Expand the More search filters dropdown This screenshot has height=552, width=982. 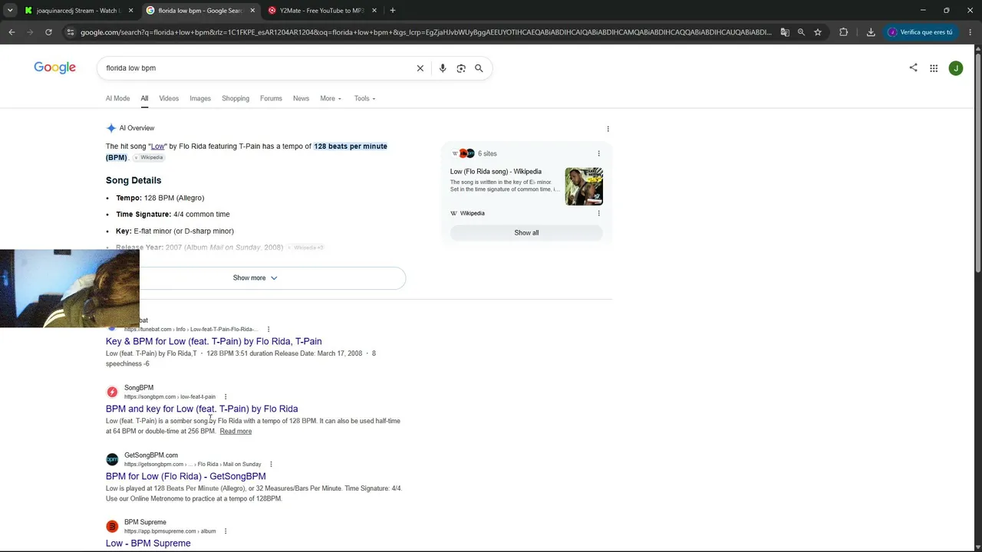pyautogui.click(x=331, y=98)
